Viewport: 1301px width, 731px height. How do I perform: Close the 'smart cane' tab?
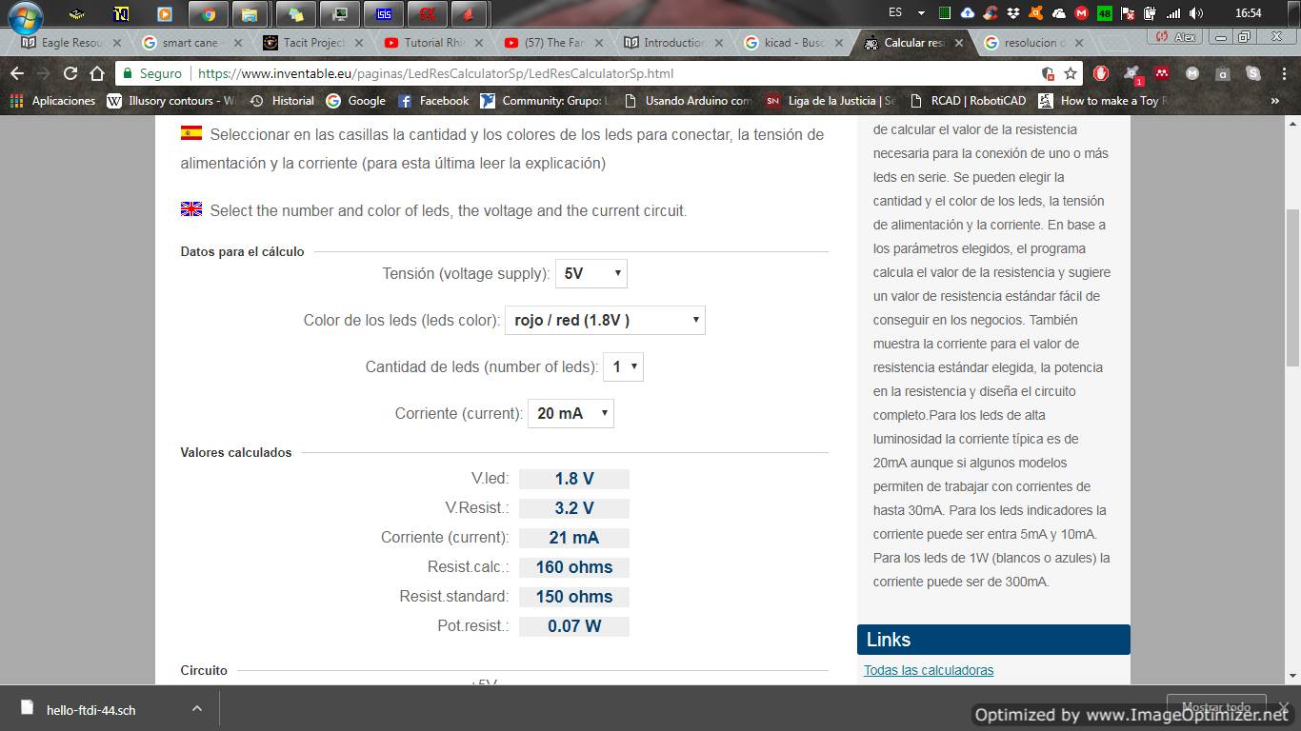click(x=238, y=43)
